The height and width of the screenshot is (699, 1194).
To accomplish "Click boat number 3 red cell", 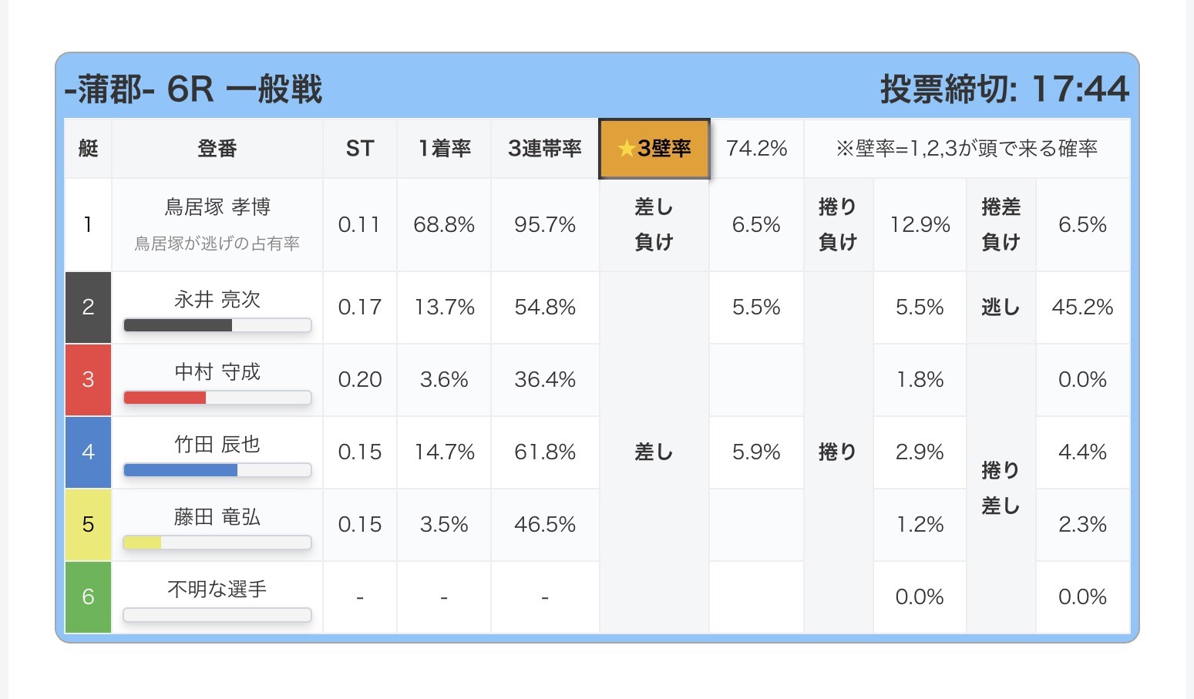I will click(88, 380).
